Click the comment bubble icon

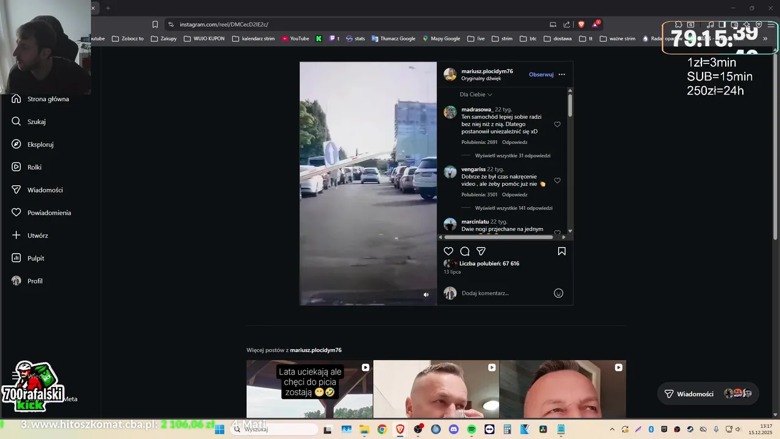(x=465, y=251)
